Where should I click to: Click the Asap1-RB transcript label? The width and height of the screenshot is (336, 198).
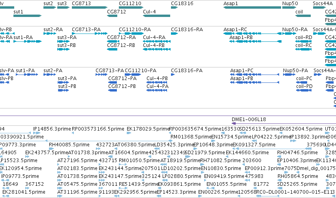pyautogui.click(x=241, y=37)
